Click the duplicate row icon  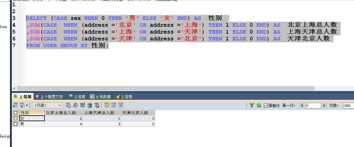[x=76, y=105]
